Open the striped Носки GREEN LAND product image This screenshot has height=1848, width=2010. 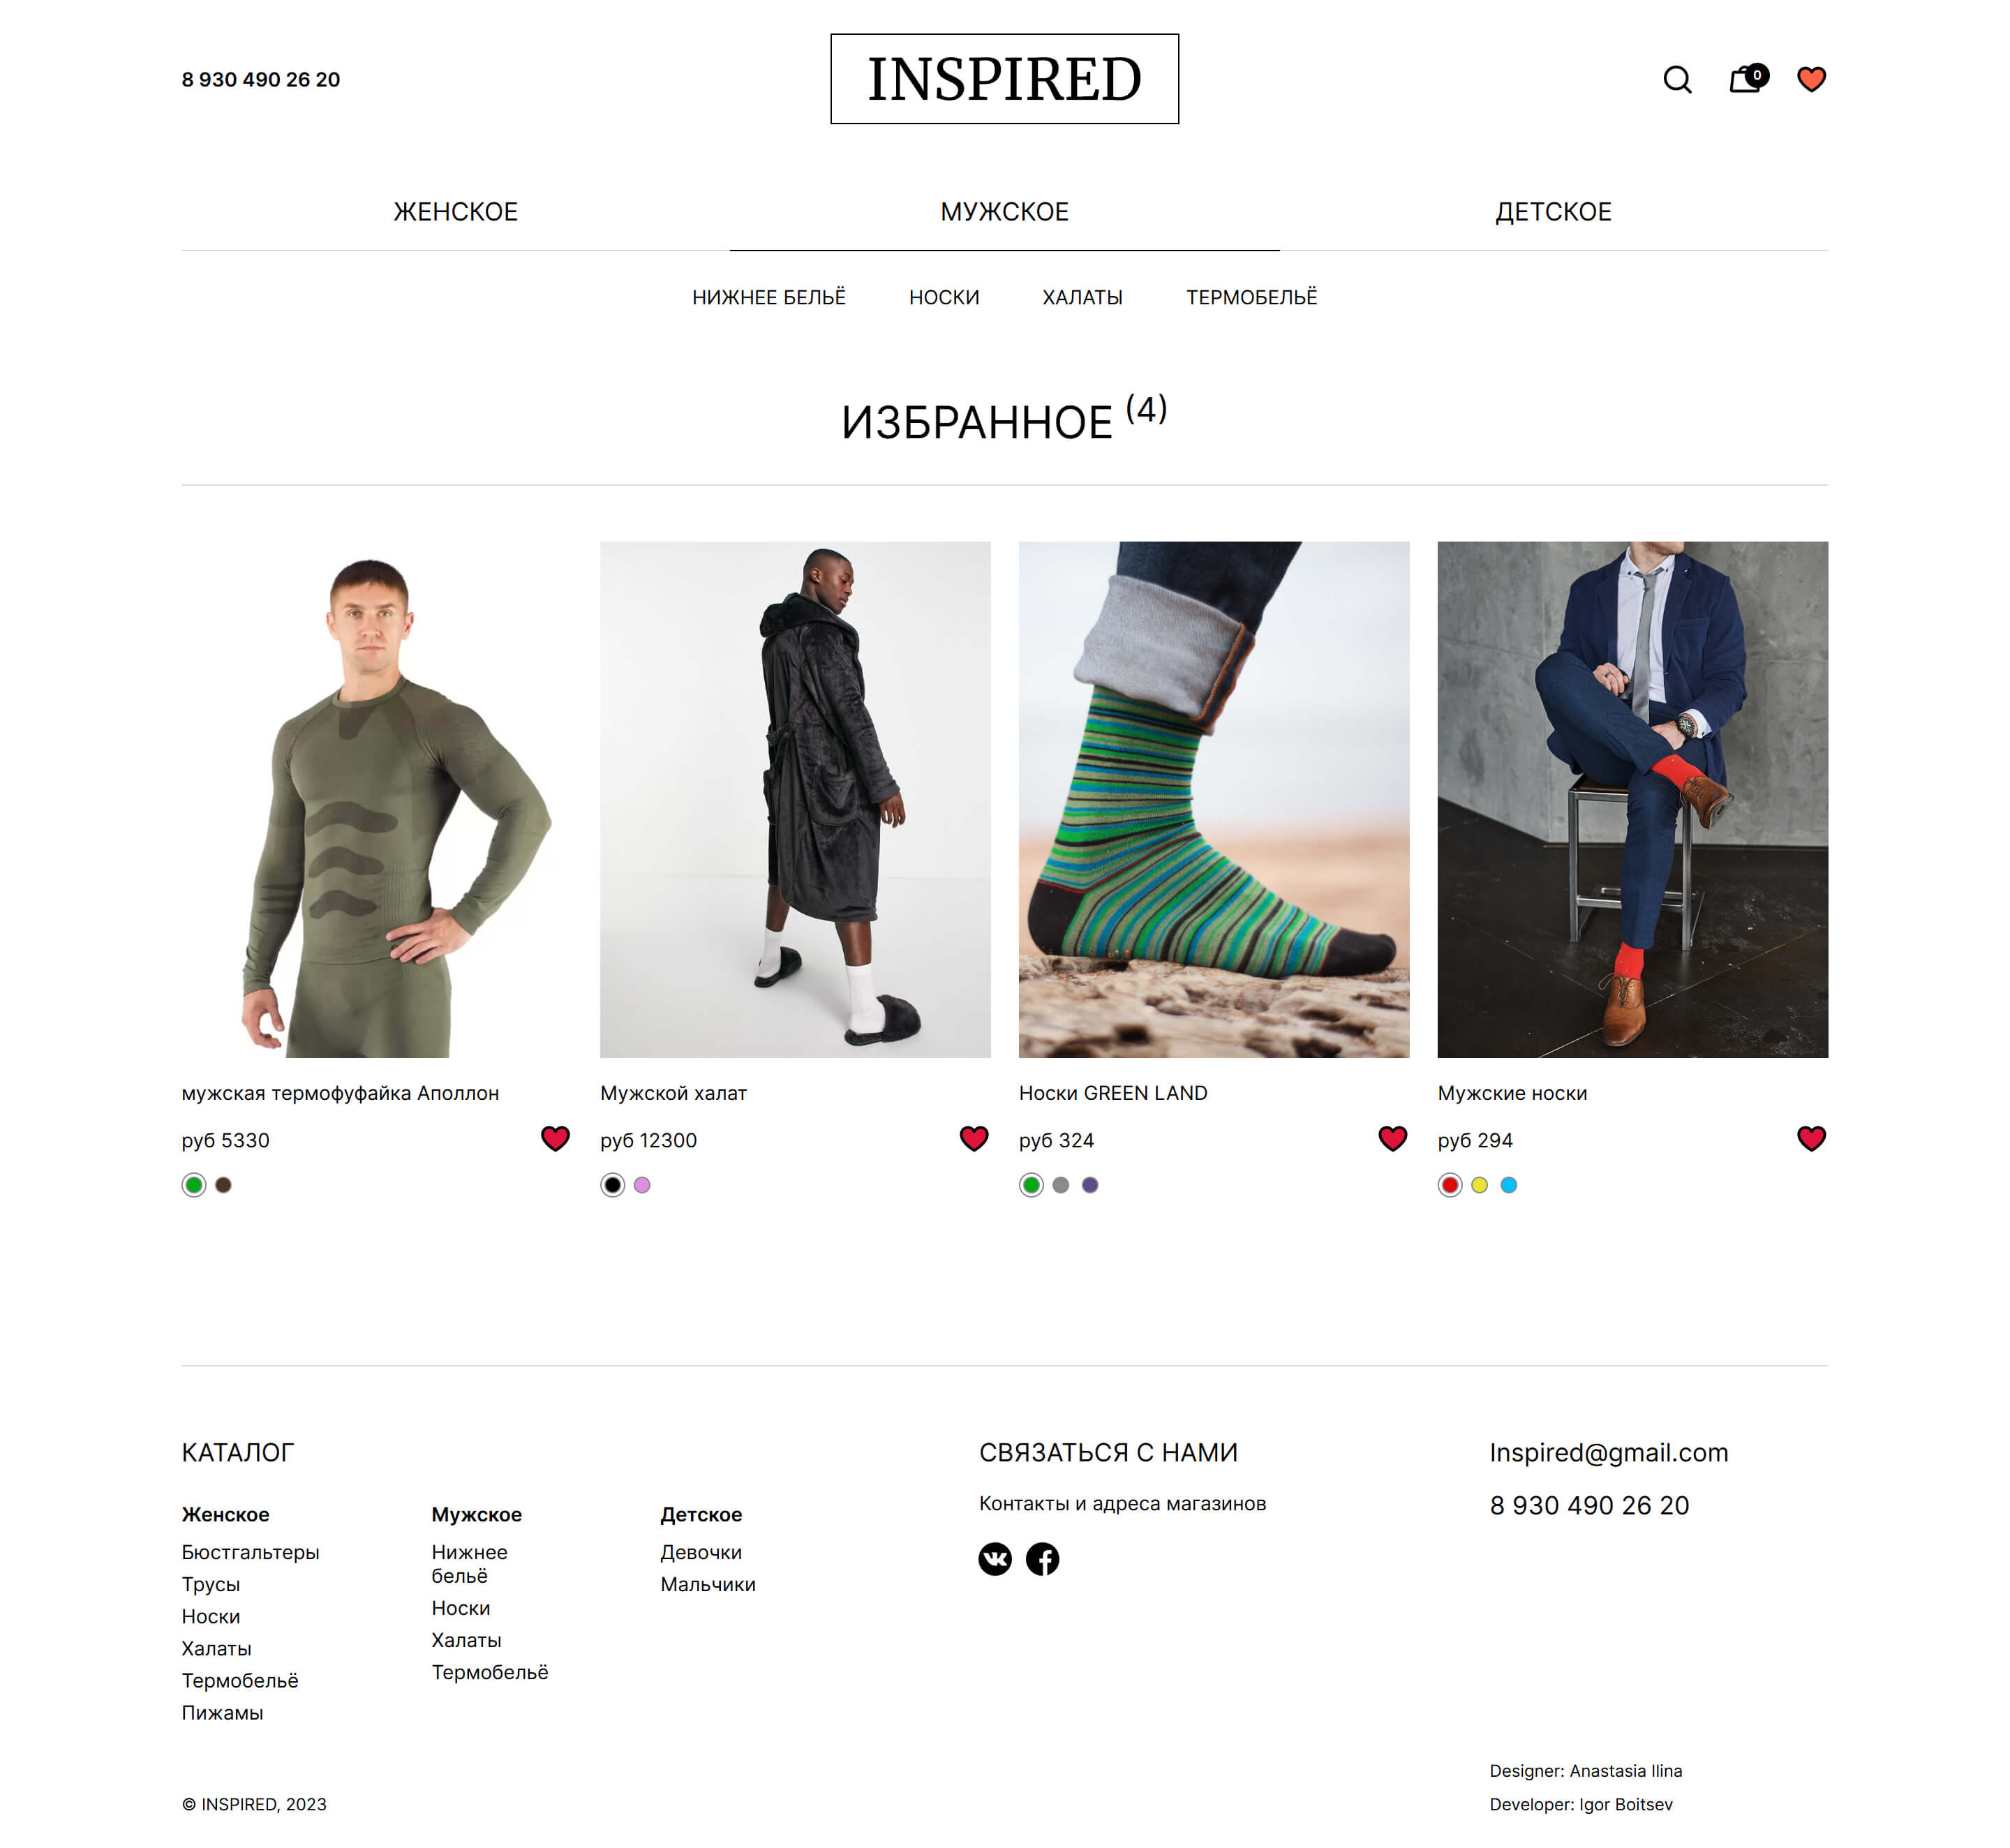click(1213, 799)
